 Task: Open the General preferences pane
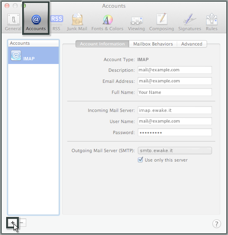14,22
